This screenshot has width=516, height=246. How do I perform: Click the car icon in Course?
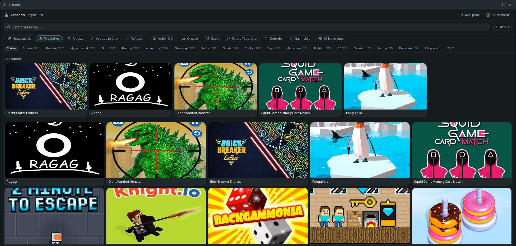(x=184, y=39)
